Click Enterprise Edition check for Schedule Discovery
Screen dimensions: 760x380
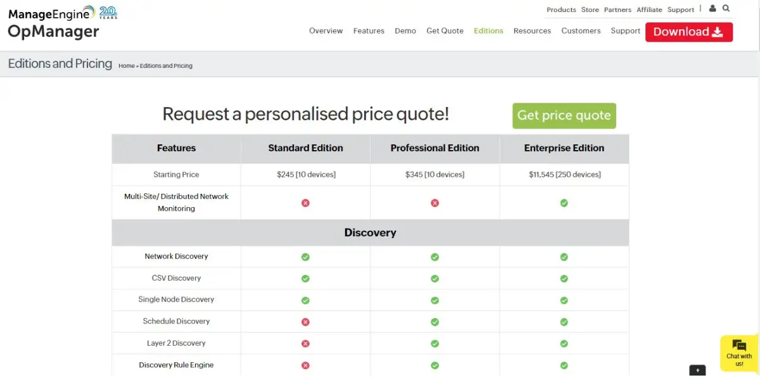tap(564, 322)
